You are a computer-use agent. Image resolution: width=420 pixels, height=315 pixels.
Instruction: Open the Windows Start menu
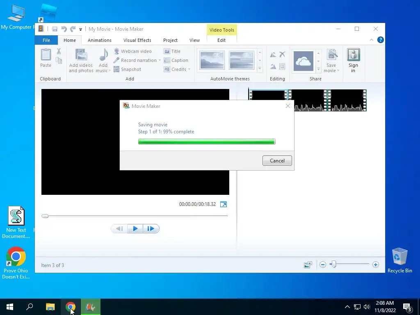[x=10, y=307]
